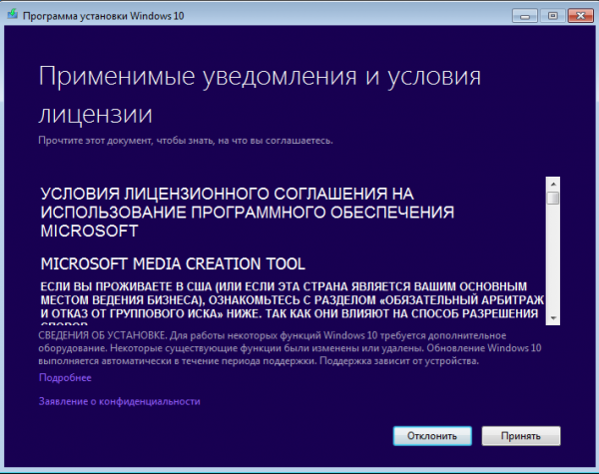Click the scrollbar up arrow of license text
This screenshot has width=599, height=474.
click(553, 184)
